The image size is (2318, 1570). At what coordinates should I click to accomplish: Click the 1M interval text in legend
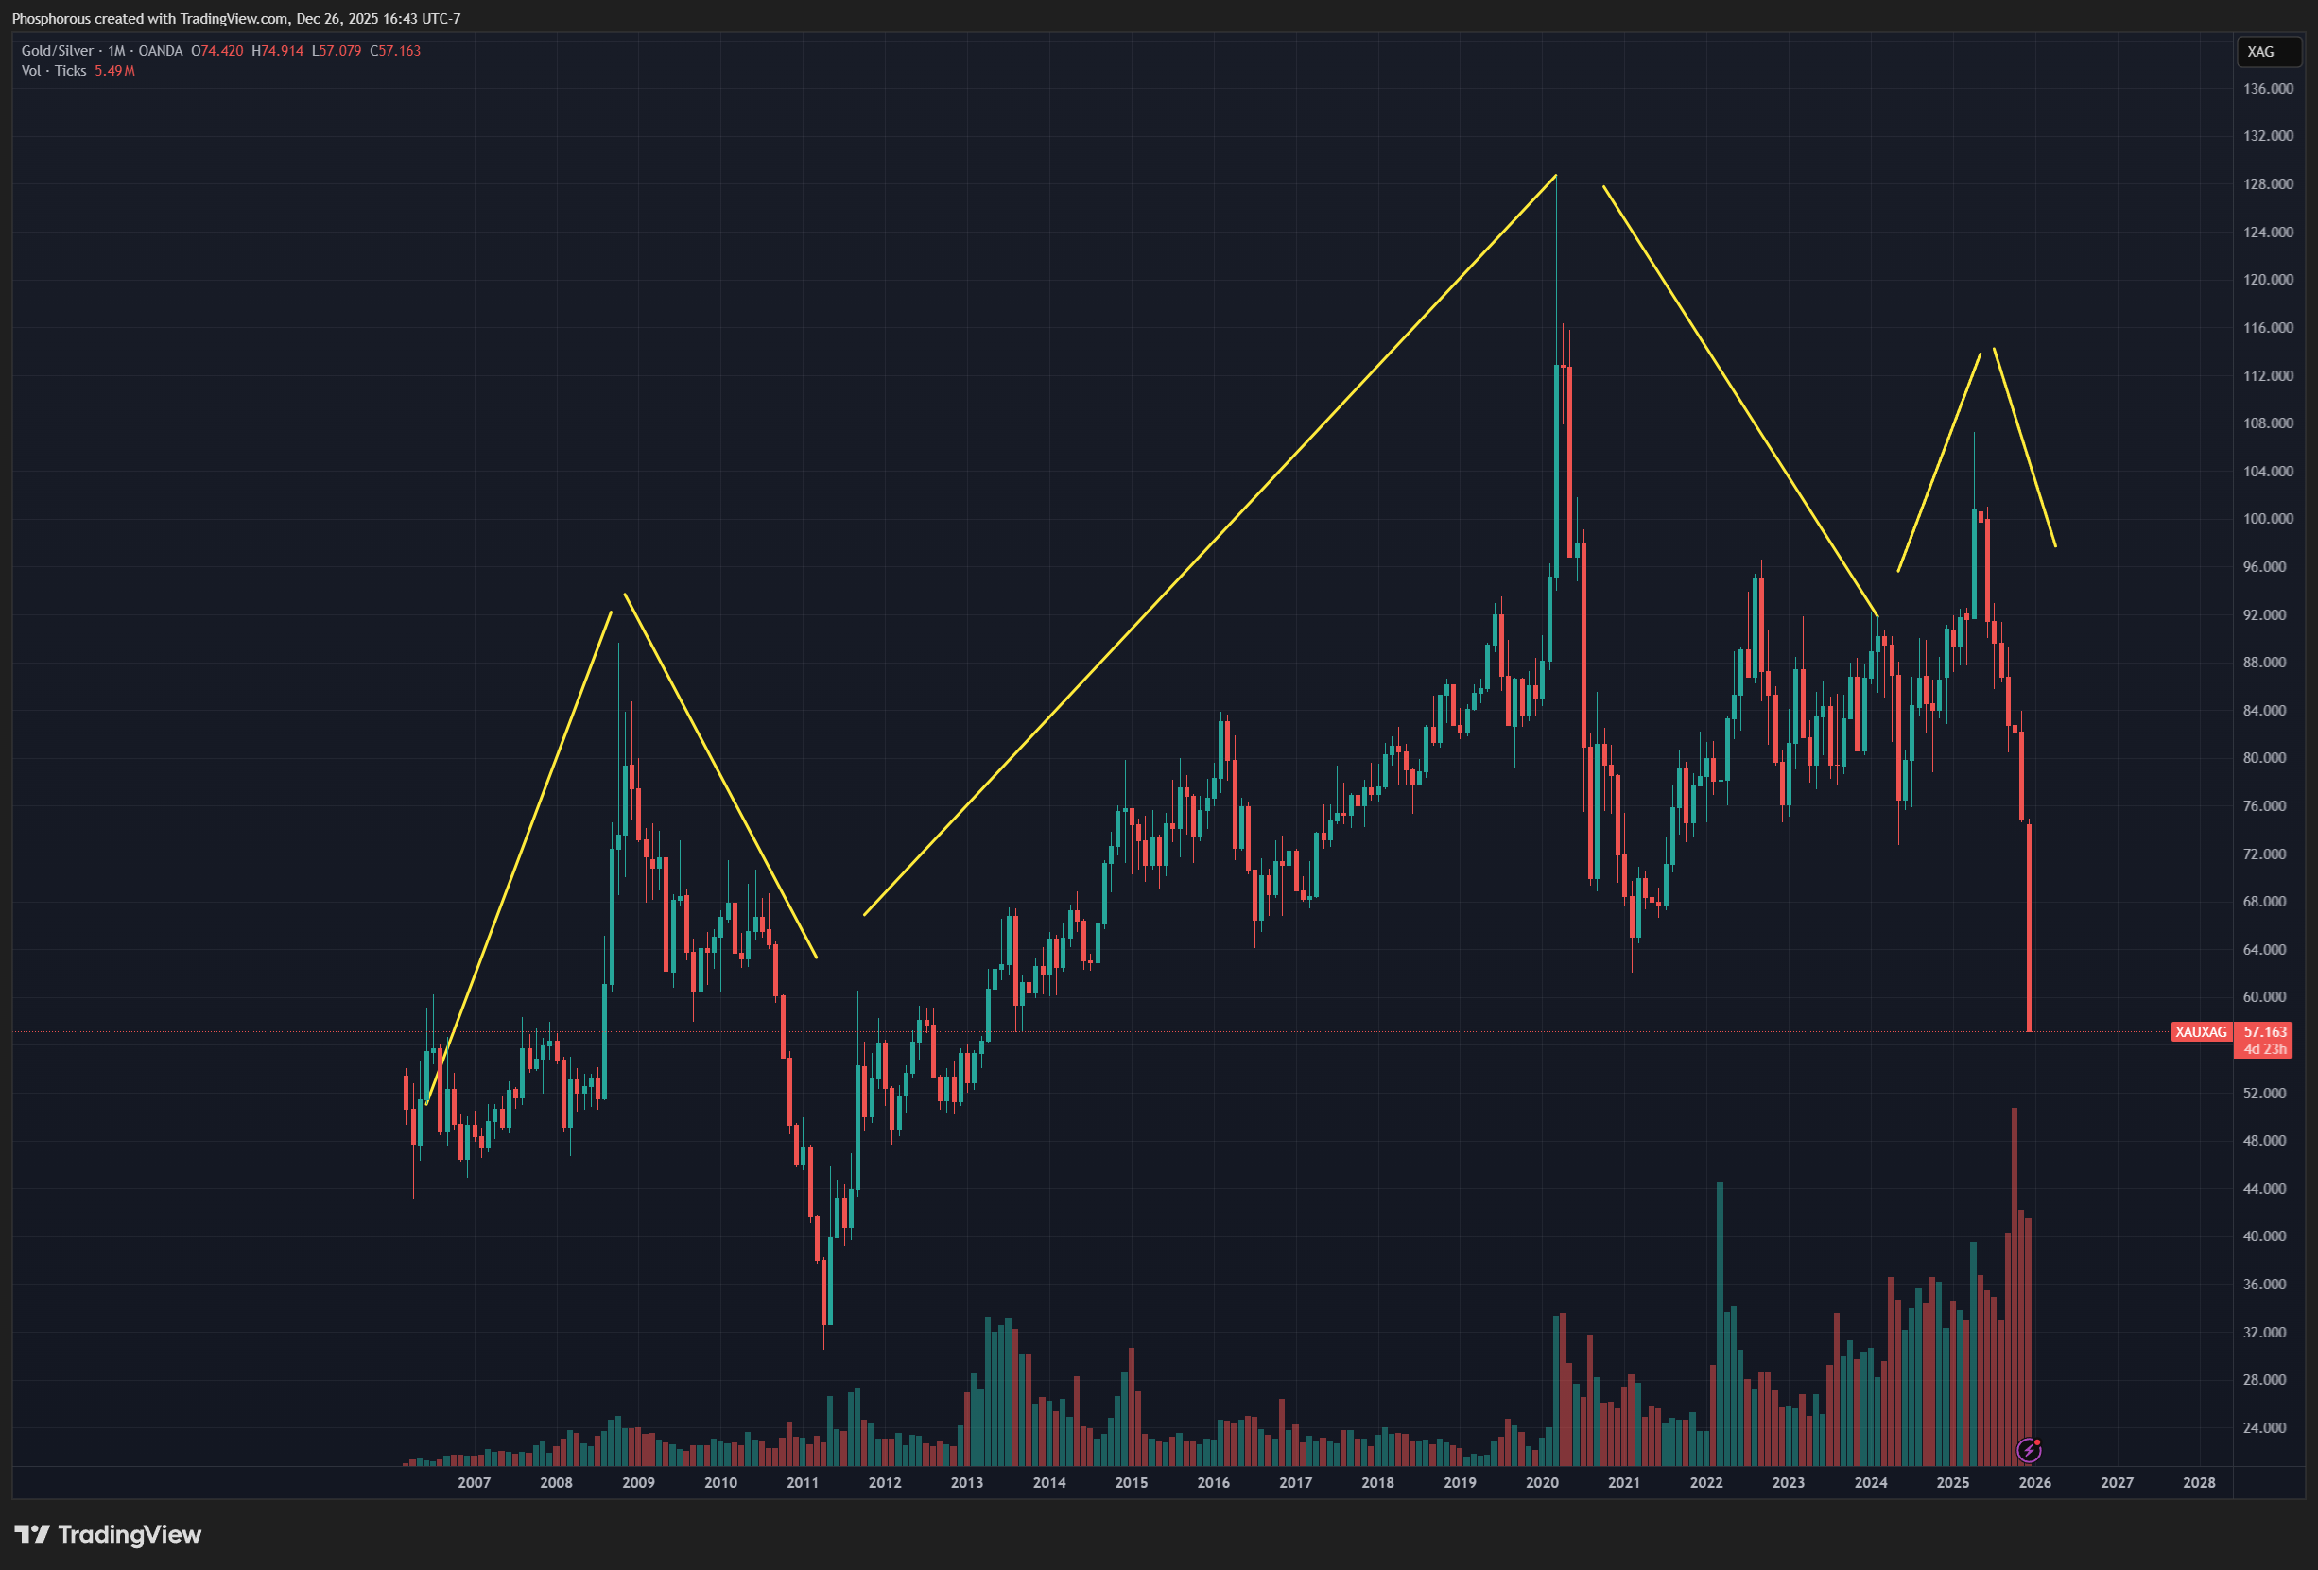(x=116, y=51)
